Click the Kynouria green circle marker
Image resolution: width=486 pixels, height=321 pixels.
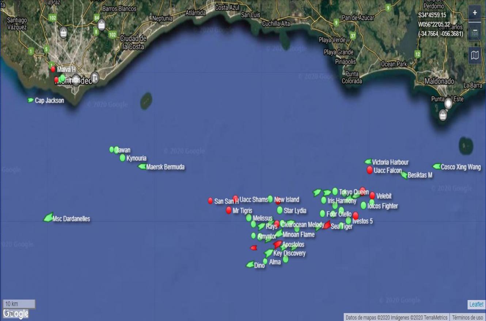click(122, 158)
